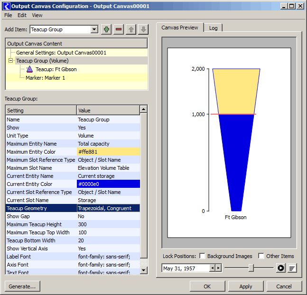This screenshot has height=295, width=307.
Task: Click the Setting column header
Action: (x=41, y=111)
